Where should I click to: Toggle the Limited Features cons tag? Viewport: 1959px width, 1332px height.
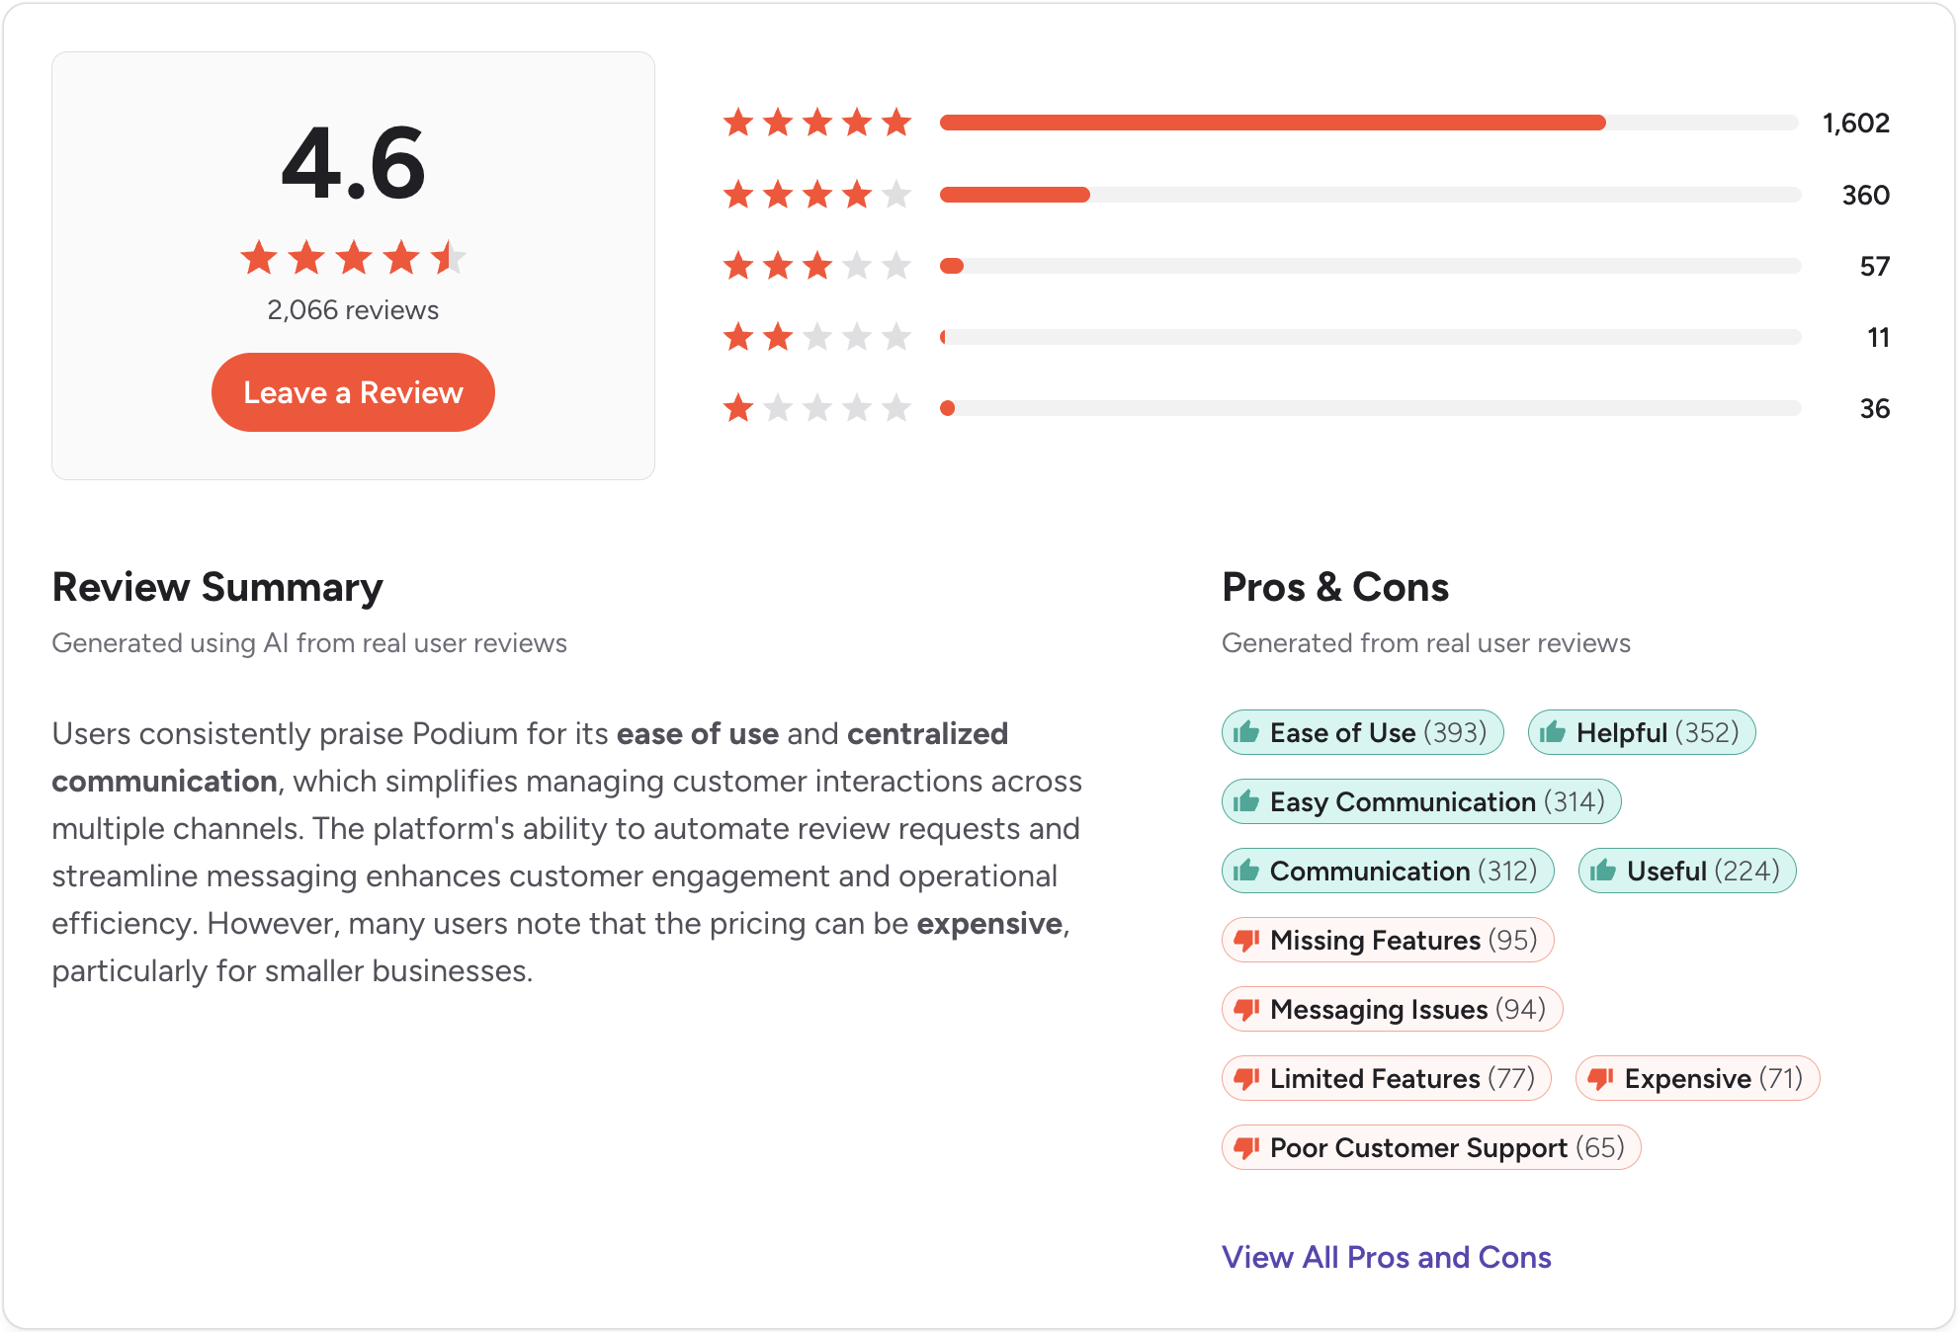(x=1386, y=1078)
